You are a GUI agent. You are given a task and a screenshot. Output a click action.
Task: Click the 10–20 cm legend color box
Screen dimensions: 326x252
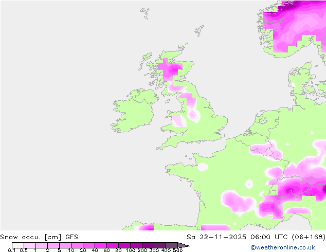tap(77, 245)
